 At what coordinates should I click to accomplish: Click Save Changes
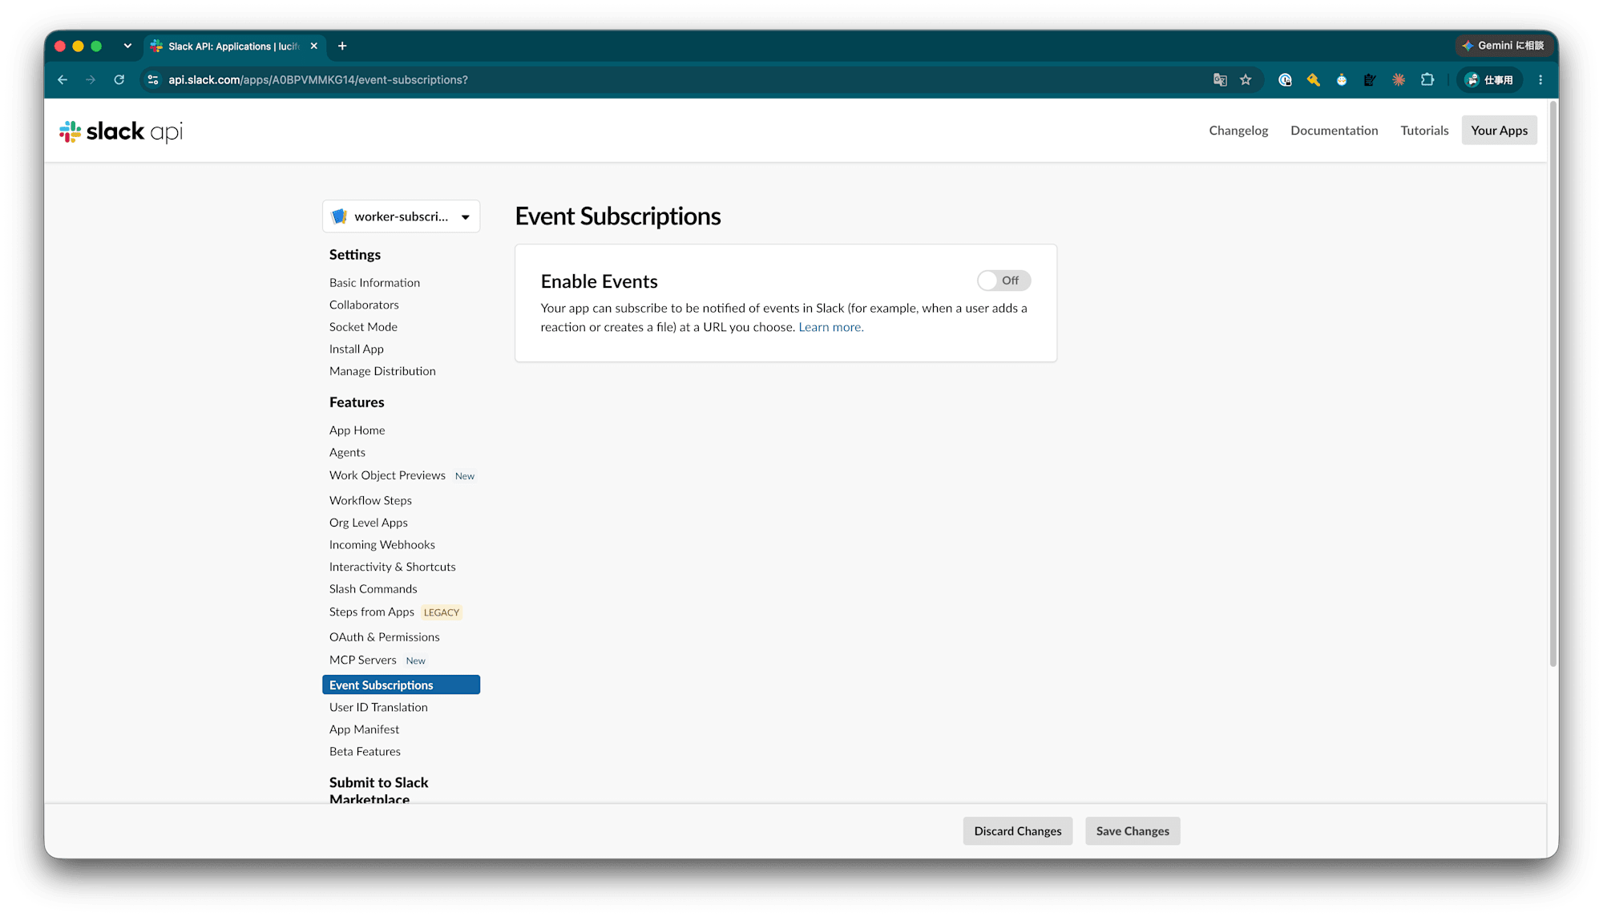point(1133,831)
